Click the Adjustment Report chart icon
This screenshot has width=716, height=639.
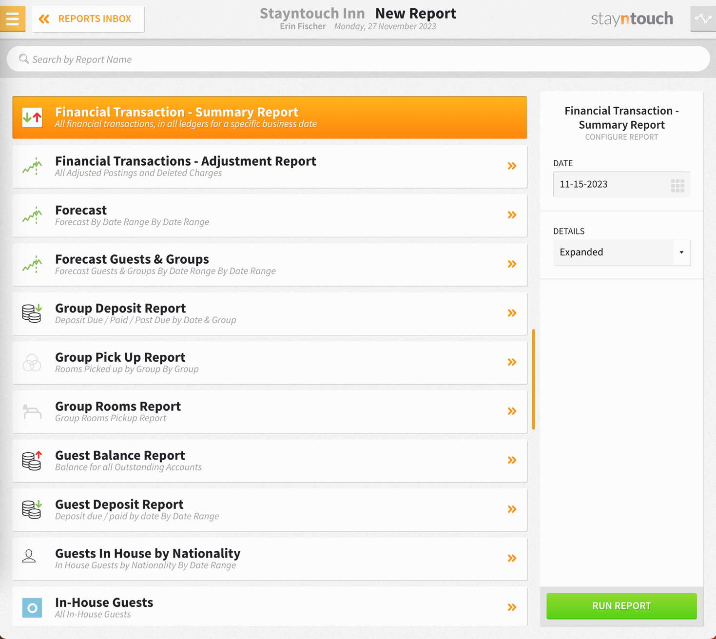pyautogui.click(x=32, y=166)
